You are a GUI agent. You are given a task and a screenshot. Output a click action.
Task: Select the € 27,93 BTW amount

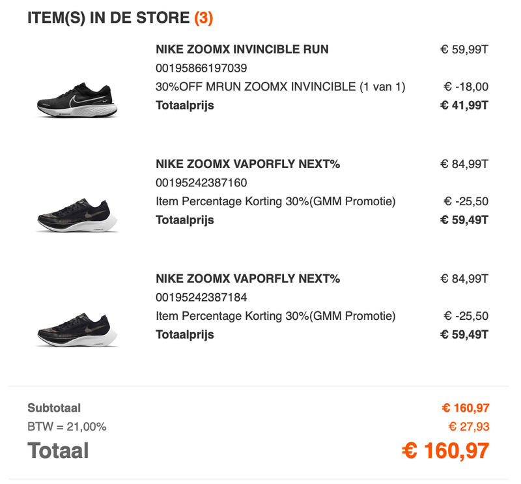[468, 427]
